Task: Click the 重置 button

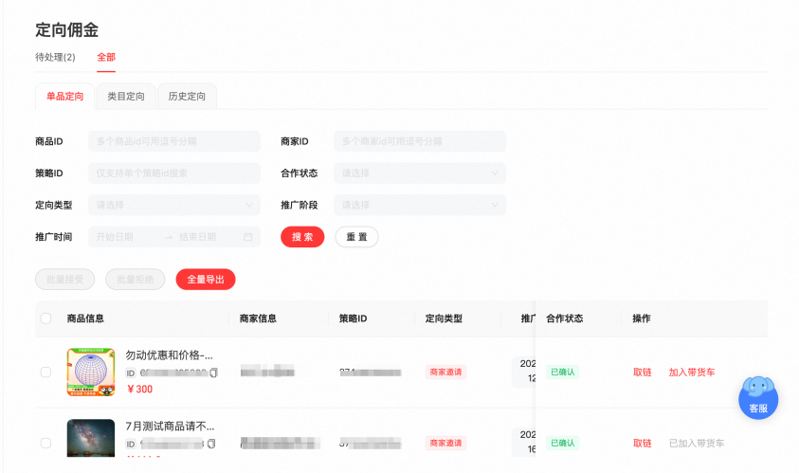Action: coord(356,237)
